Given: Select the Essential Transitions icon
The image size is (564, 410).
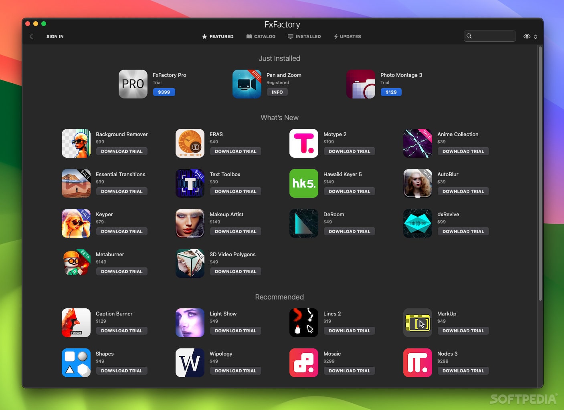Looking at the screenshot, I should coord(76,183).
